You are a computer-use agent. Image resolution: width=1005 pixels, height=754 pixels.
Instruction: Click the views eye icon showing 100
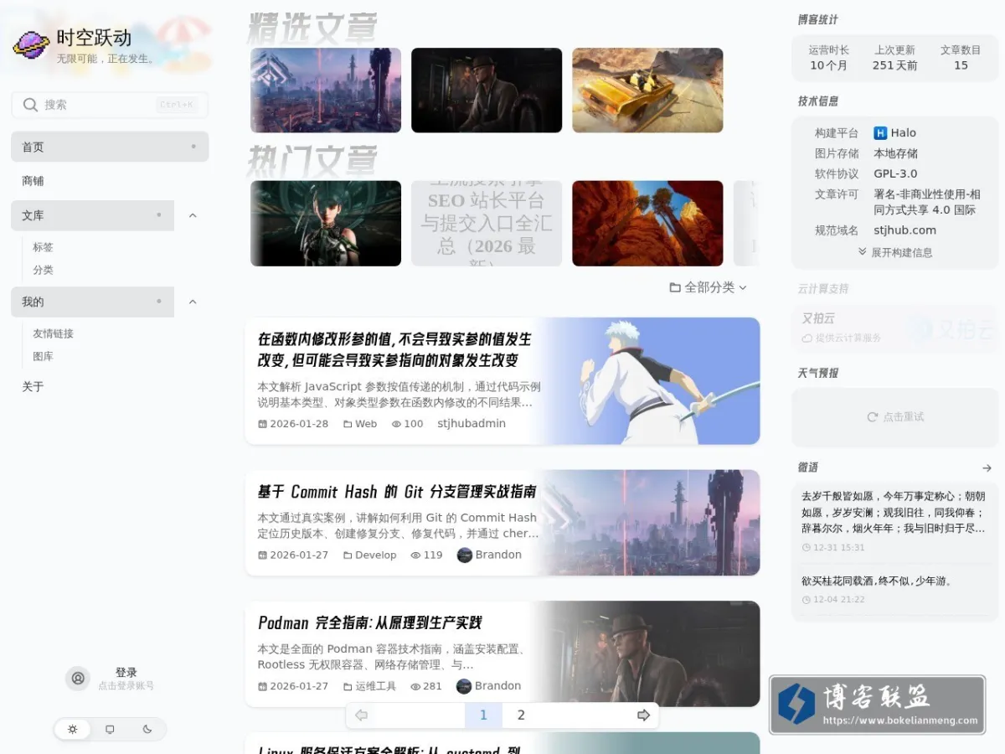click(x=396, y=424)
